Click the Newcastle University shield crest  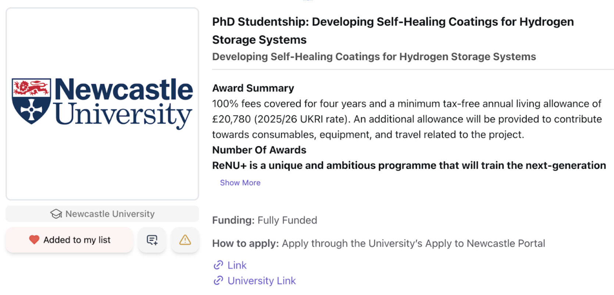[31, 101]
